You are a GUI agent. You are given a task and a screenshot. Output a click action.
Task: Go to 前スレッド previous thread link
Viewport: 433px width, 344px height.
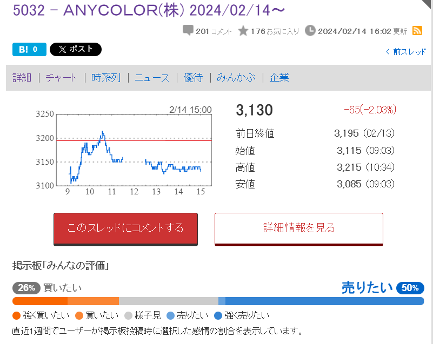pyautogui.click(x=405, y=52)
